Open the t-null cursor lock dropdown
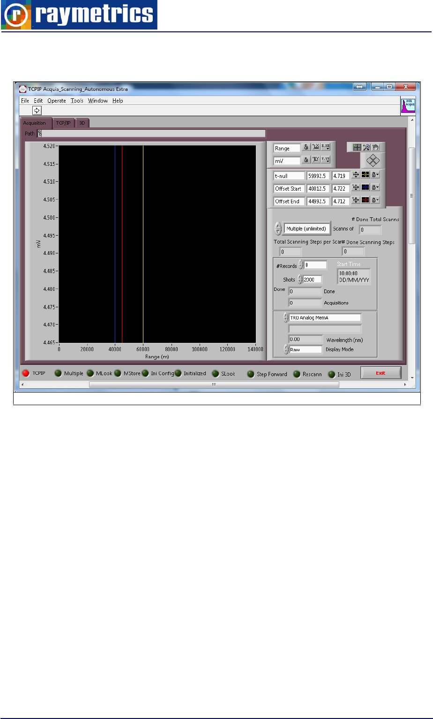The height and width of the screenshot is (719, 433). point(375,175)
